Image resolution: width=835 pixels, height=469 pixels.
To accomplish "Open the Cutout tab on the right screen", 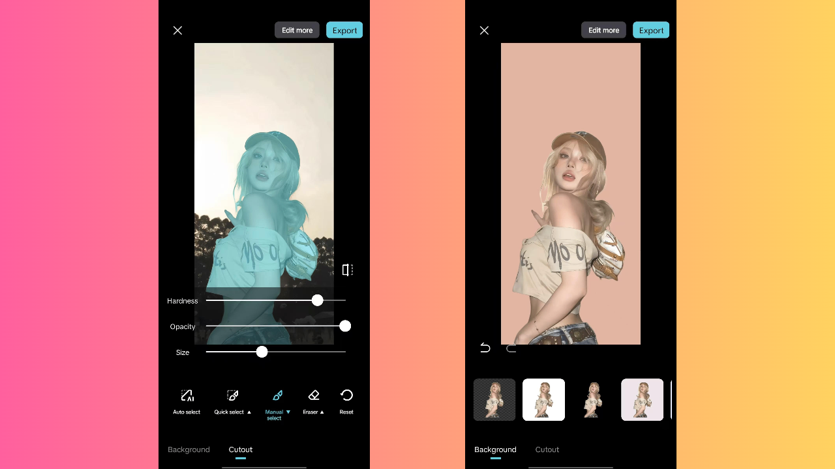I will click(547, 449).
